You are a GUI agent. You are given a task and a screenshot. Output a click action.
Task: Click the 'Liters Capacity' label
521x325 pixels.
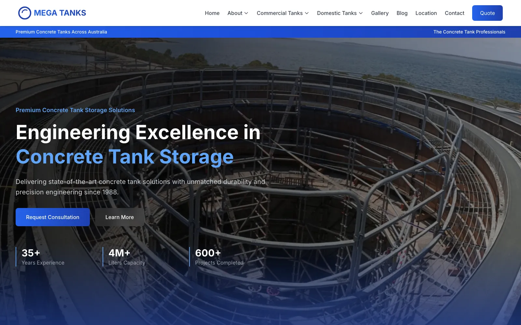(127, 263)
